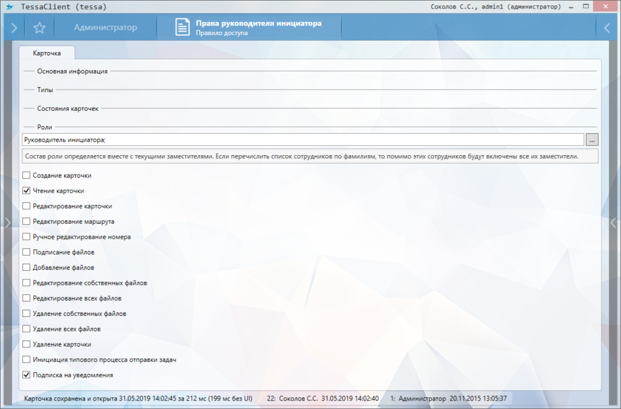Image resolution: width=621 pixels, height=409 pixels.
Task: Uncheck the Чтение карточки checkbox
Action: click(x=27, y=191)
